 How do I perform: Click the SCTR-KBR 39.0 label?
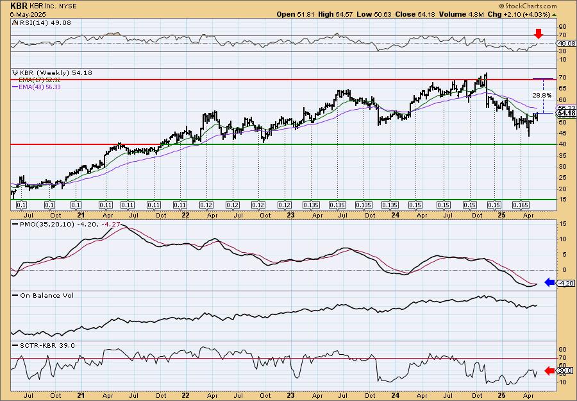coord(47,345)
